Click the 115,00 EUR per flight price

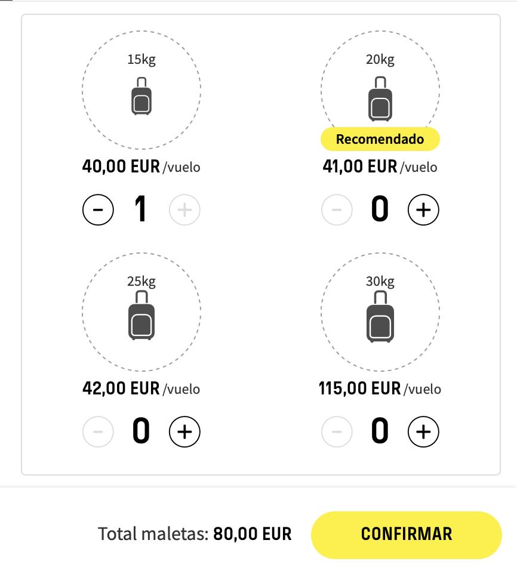tap(380, 388)
